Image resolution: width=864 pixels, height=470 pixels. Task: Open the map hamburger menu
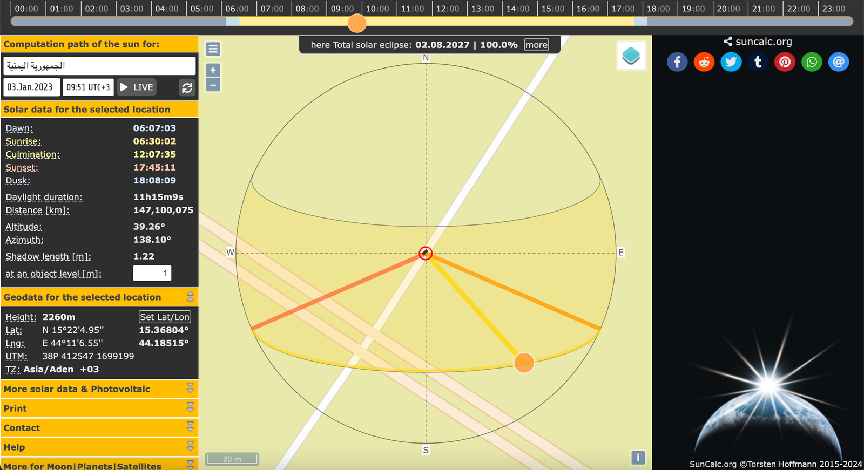[213, 49]
